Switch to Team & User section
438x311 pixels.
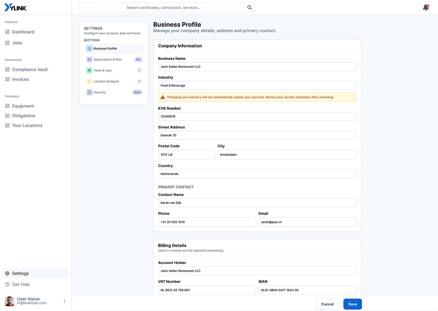(x=114, y=70)
